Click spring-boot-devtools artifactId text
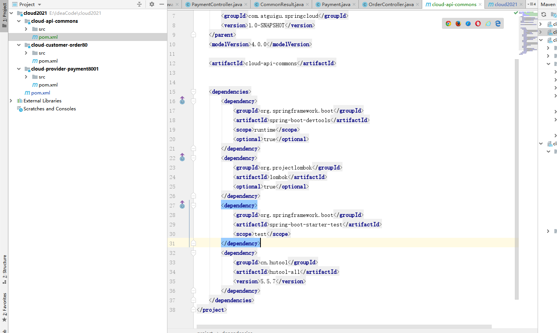557x333 pixels. (300, 120)
